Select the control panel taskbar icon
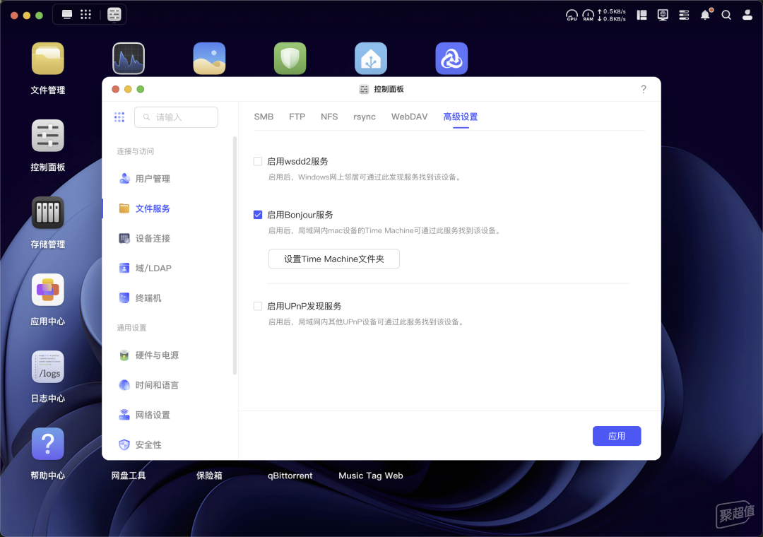This screenshot has width=763, height=537. click(114, 15)
